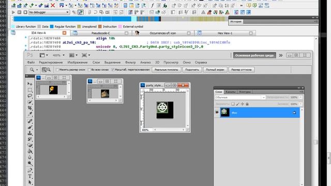Open the layer opacity 100% dropdown arrow
This screenshot has width=331, height=186.
click(301, 98)
